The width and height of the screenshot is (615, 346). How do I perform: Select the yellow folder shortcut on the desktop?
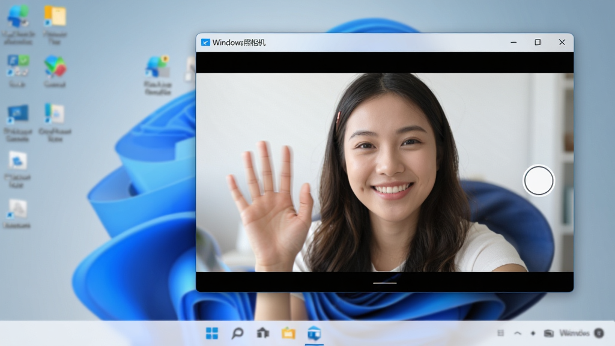pyautogui.click(x=55, y=16)
